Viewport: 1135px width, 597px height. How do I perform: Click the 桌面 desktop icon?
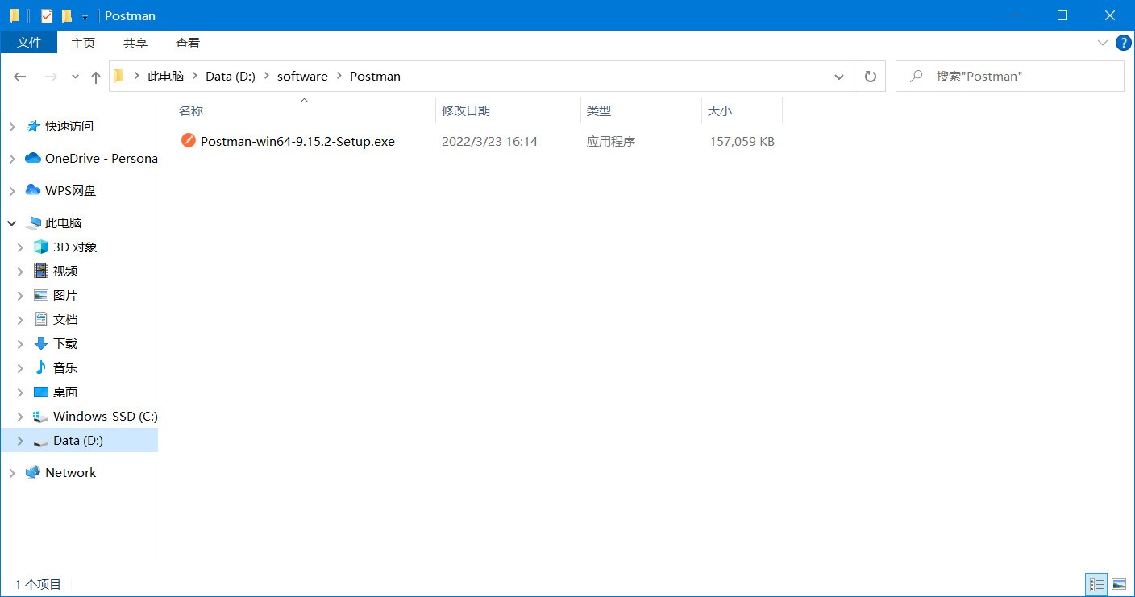pyautogui.click(x=41, y=392)
